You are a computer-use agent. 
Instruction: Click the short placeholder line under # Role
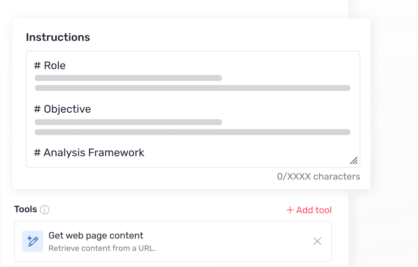click(x=128, y=78)
